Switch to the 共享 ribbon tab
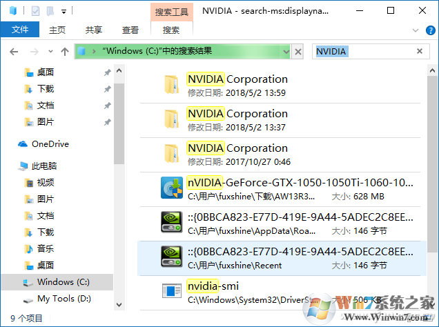 coord(93,30)
